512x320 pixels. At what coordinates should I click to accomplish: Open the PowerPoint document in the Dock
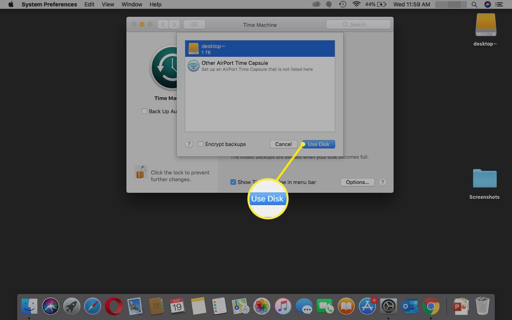(x=461, y=307)
